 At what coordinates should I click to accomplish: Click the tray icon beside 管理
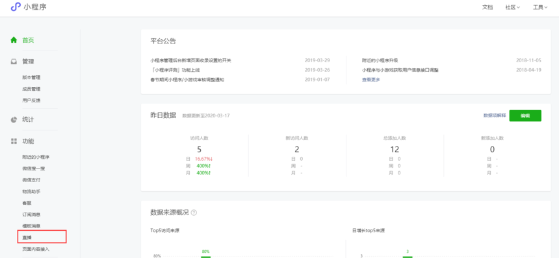click(x=14, y=62)
